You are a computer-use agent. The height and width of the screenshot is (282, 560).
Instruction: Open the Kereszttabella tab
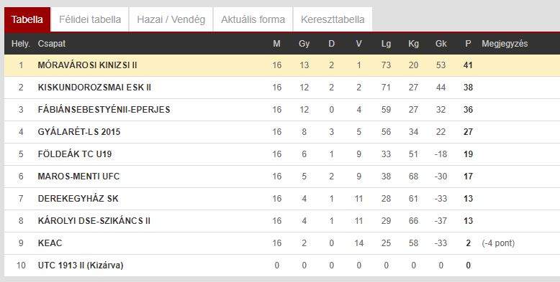pyautogui.click(x=333, y=19)
